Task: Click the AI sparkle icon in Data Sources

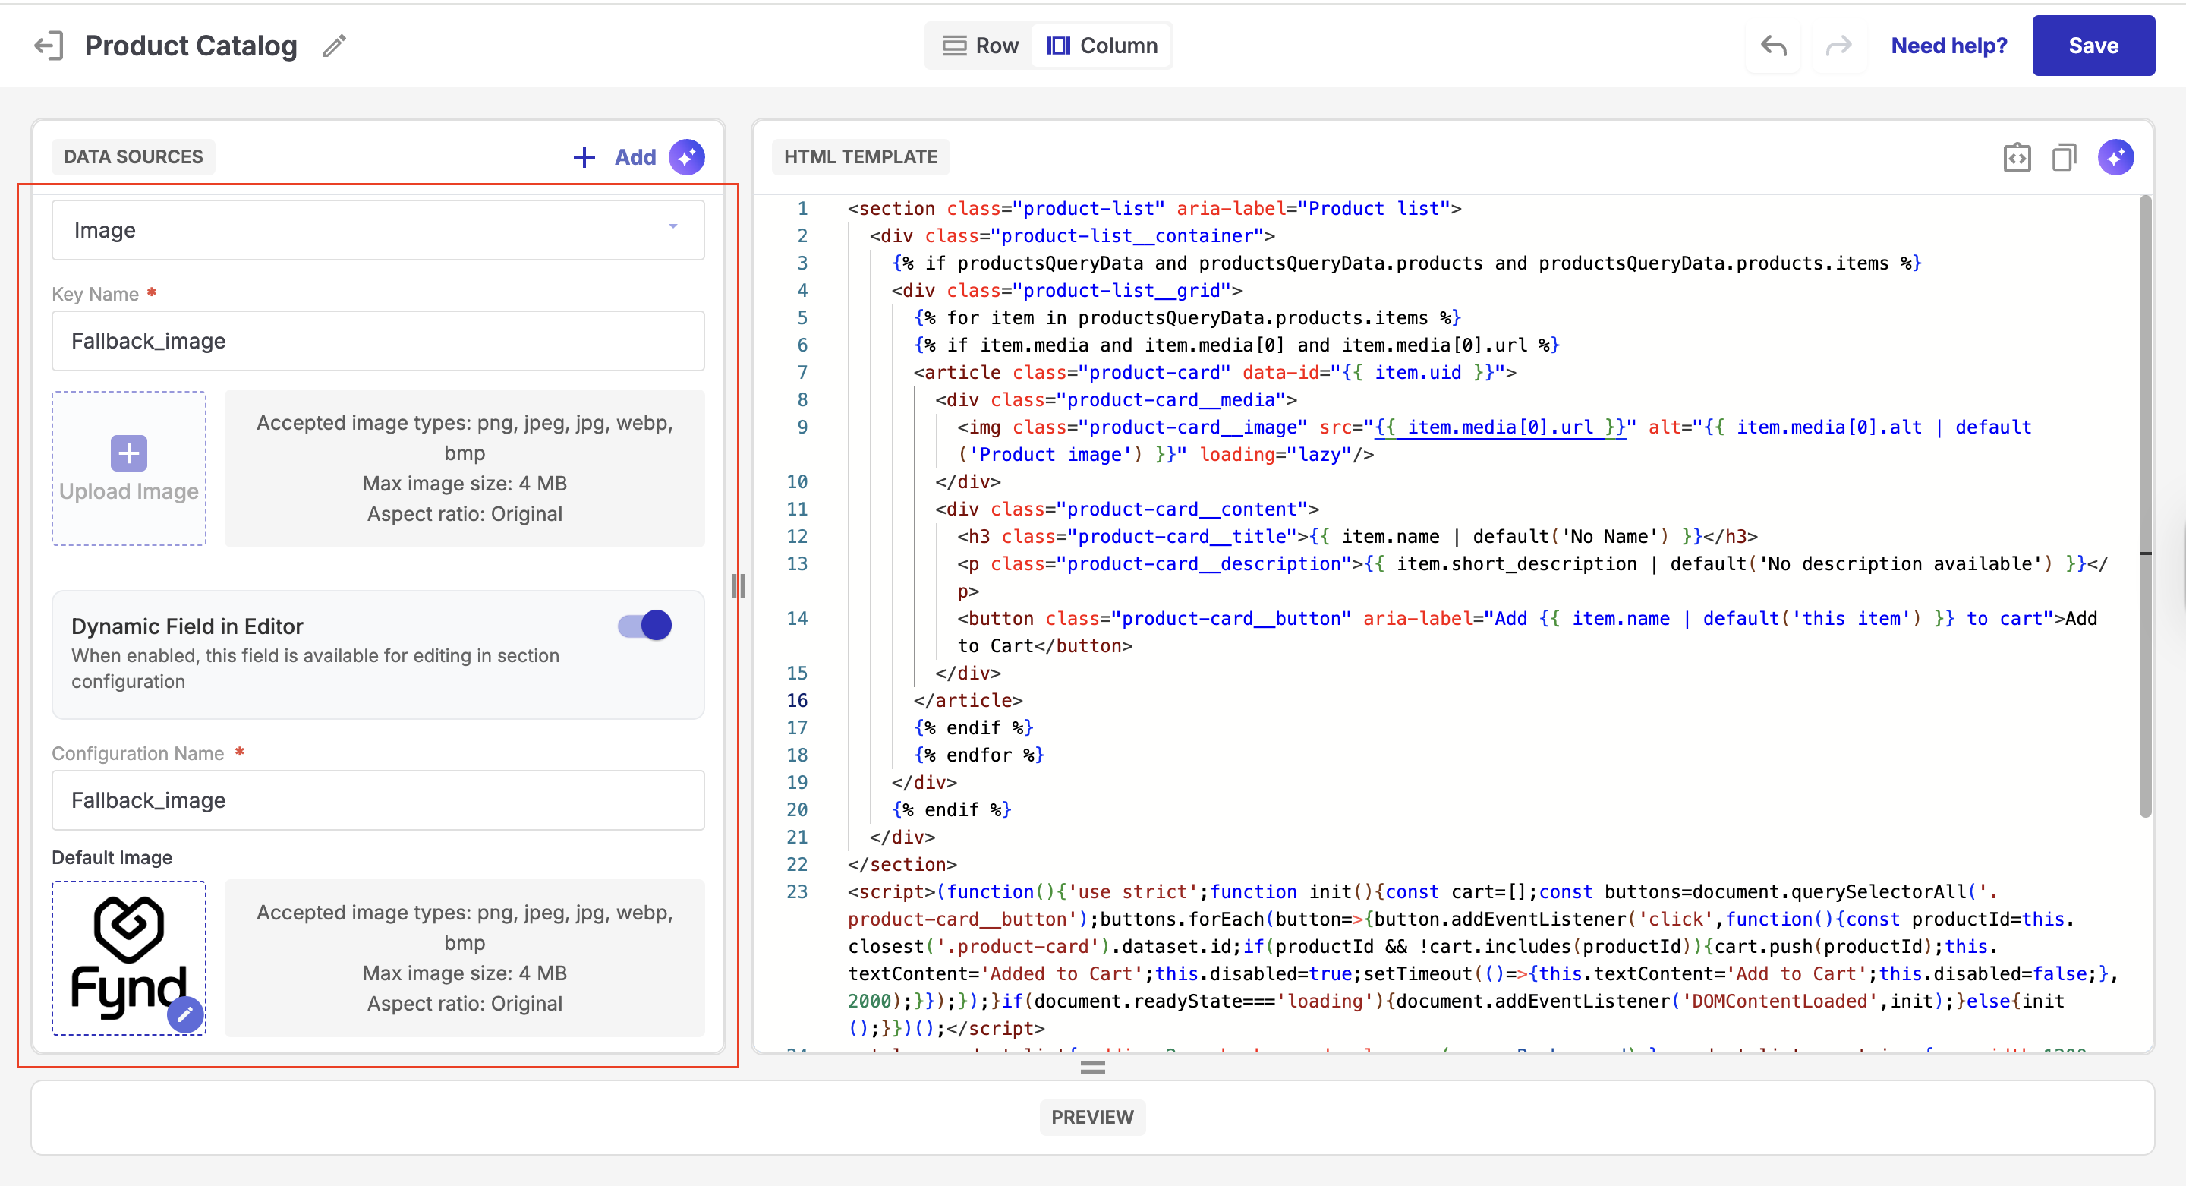Action: click(686, 157)
